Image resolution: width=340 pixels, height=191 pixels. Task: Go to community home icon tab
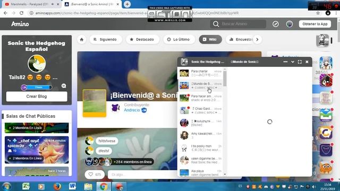(x=82, y=39)
